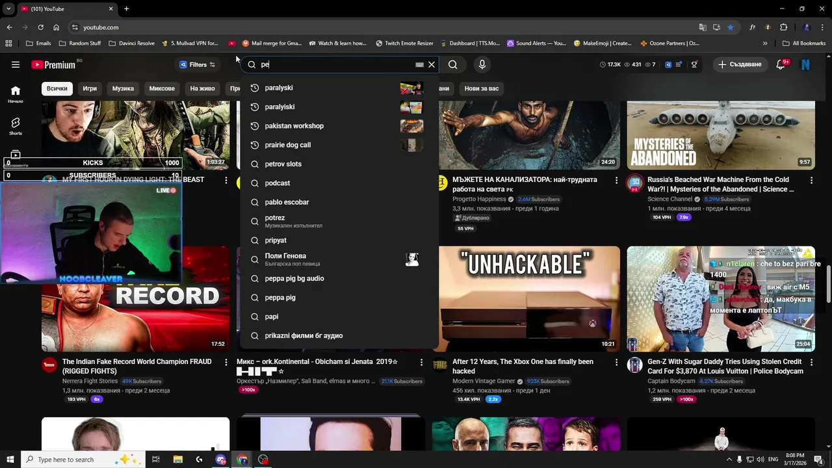Open more options for Gen-Z Sugar Daddy video
The width and height of the screenshot is (832, 468).
pyautogui.click(x=811, y=362)
